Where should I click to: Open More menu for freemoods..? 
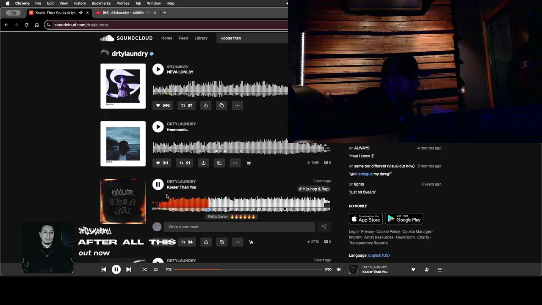pyautogui.click(x=235, y=163)
